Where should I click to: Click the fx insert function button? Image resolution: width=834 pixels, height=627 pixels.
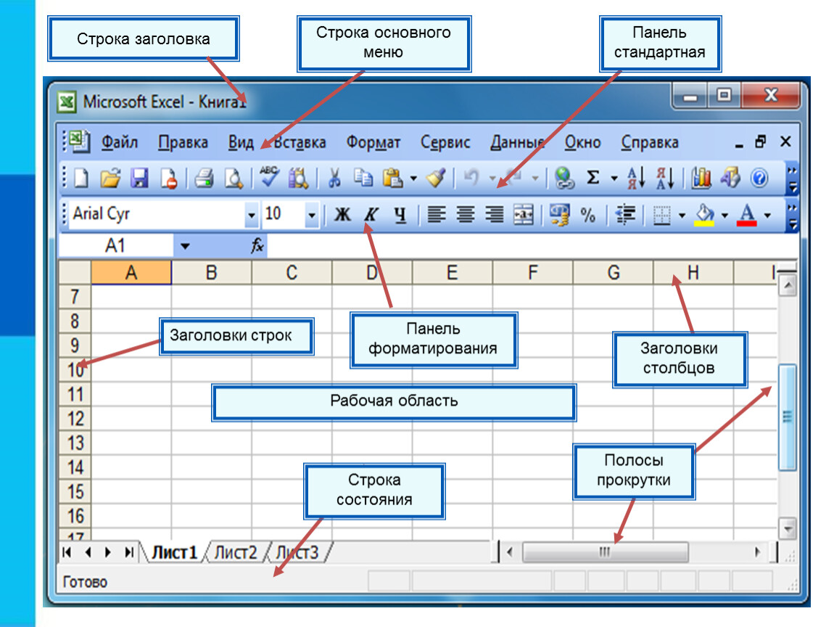click(257, 245)
